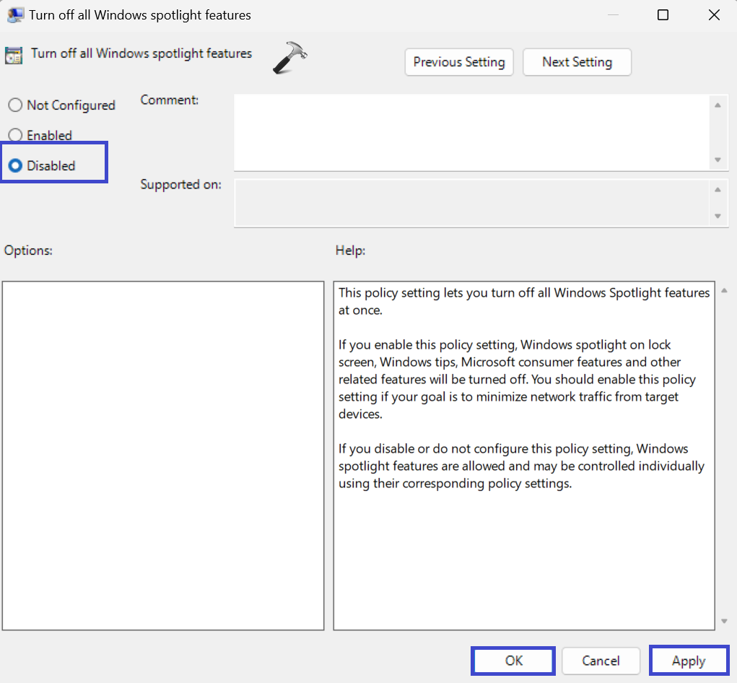The width and height of the screenshot is (737, 683).
Task: Select the Disabled radio button
Action: (15, 166)
